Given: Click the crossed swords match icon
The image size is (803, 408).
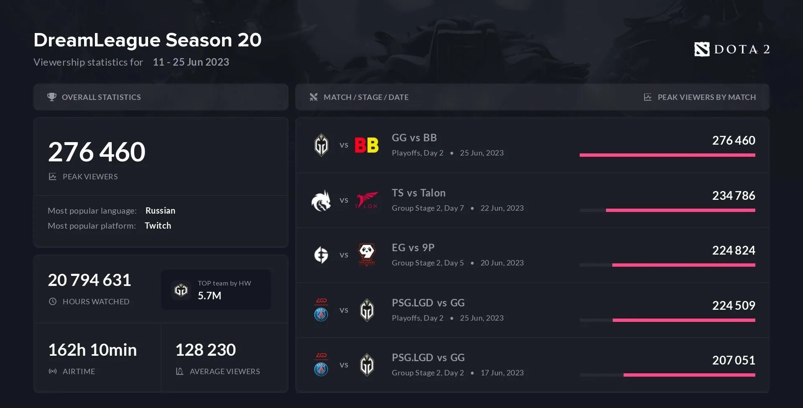Looking at the screenshot, I should pyautogui.click(x=314, y=97).
